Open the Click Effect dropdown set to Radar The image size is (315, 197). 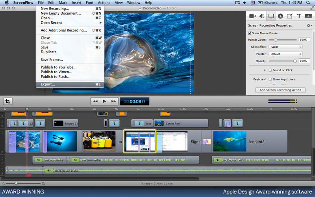pos(285,46)
